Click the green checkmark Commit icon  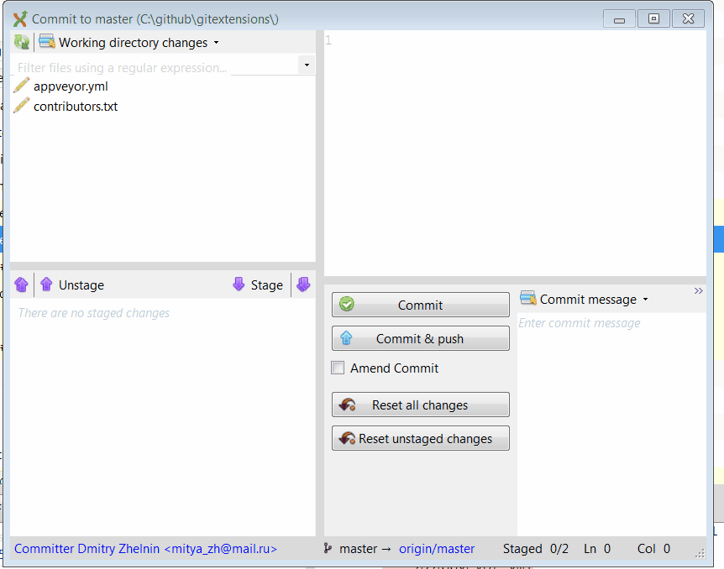[x=346, y=304]
